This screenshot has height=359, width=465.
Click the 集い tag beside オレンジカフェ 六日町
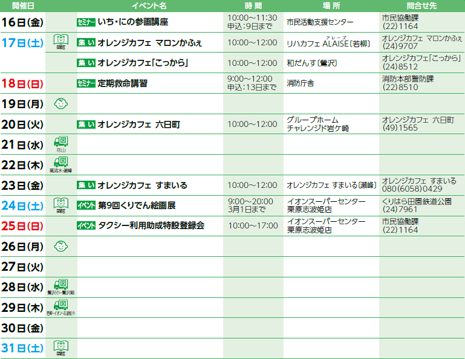point(86,125)
